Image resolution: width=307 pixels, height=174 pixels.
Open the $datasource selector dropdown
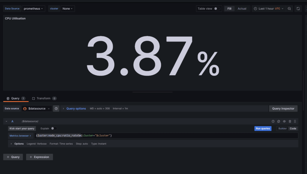click(x=37, y=109)
